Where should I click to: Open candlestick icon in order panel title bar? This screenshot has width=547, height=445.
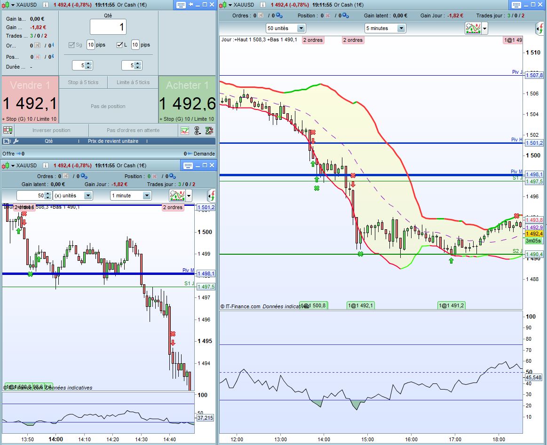[x=5, y=5]
